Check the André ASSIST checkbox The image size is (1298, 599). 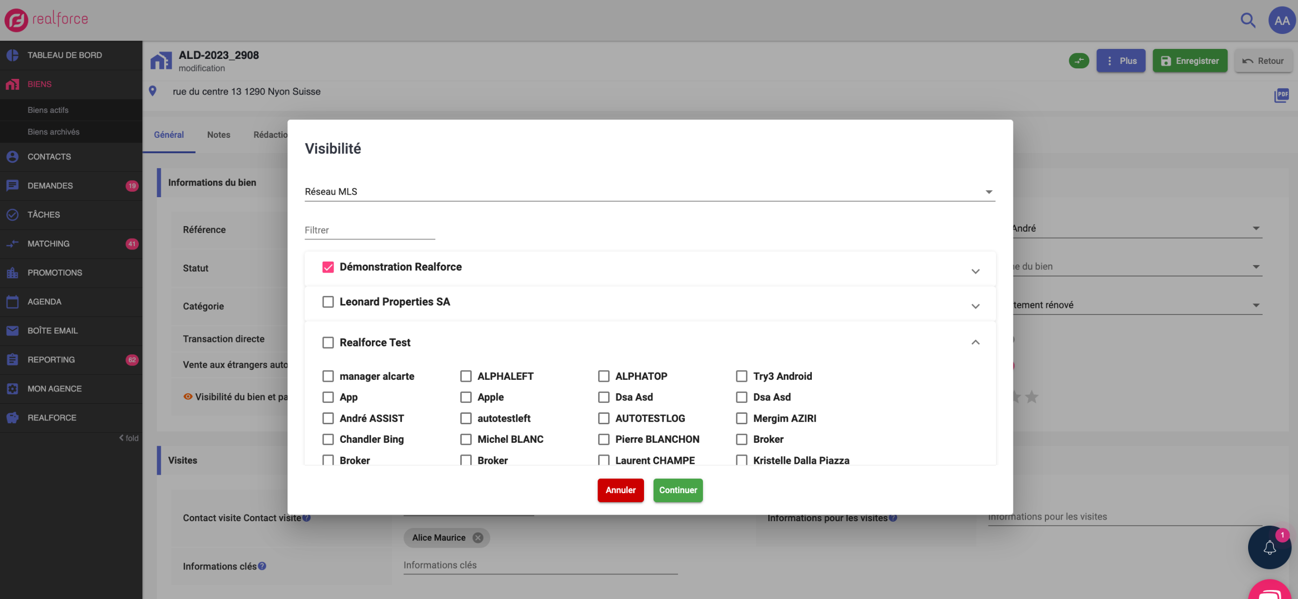328,418
